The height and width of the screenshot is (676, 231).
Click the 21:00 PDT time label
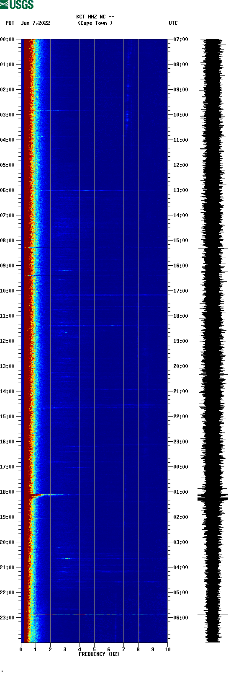coord(7,567)
